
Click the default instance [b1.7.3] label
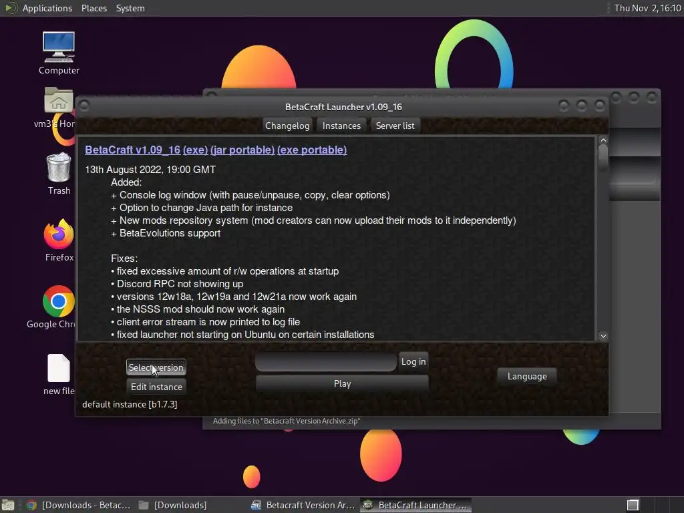coord(130,404)
